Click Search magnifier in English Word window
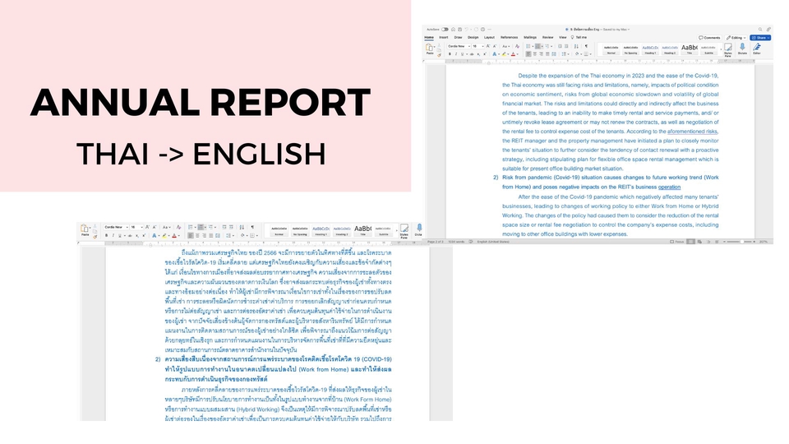 [760, 30]
